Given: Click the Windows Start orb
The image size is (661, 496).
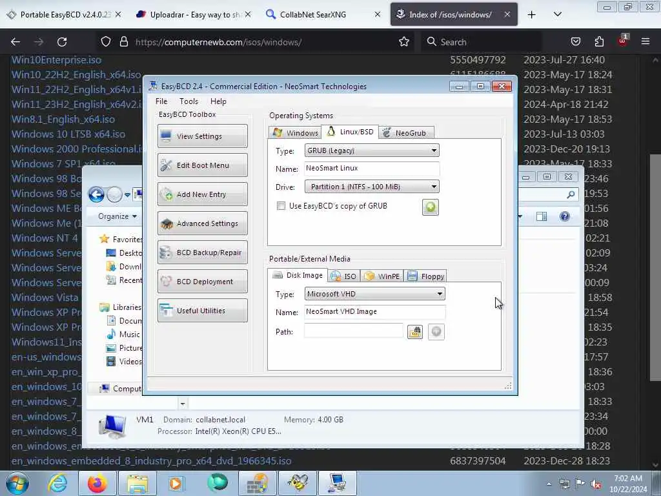Looking at the screenshot, I should (x=17, y=483).
